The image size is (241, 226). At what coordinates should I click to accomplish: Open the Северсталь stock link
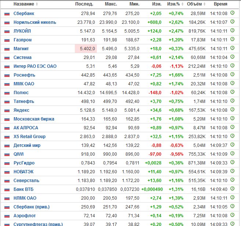click(x=26, y=181)
